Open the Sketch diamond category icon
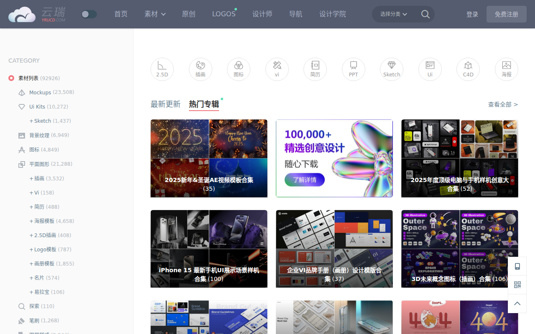 [x=392, y=69]
